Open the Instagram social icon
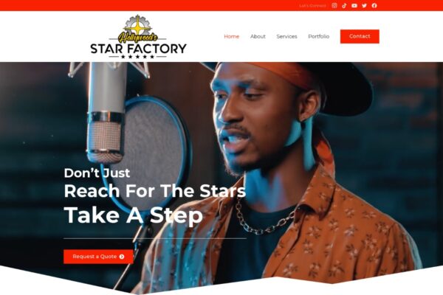This screenshot has width=443, height=295. [334, 6]
